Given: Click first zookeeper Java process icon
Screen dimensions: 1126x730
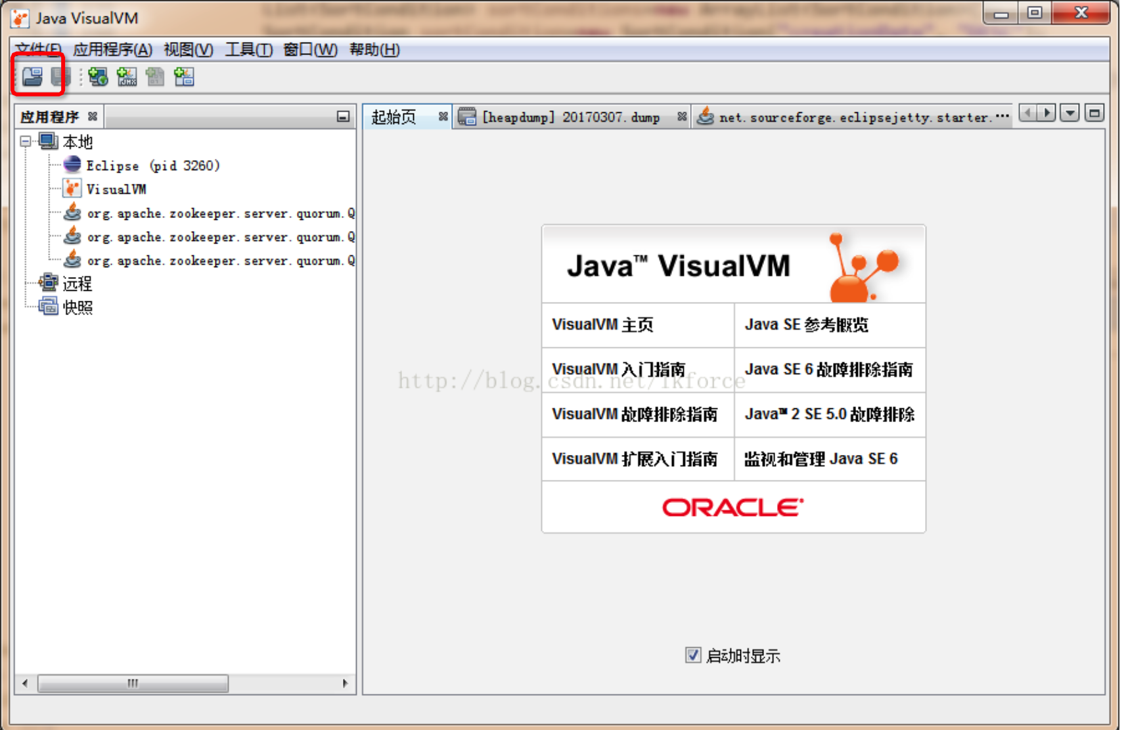Looking at the screenshot, I should pos(73,212).
